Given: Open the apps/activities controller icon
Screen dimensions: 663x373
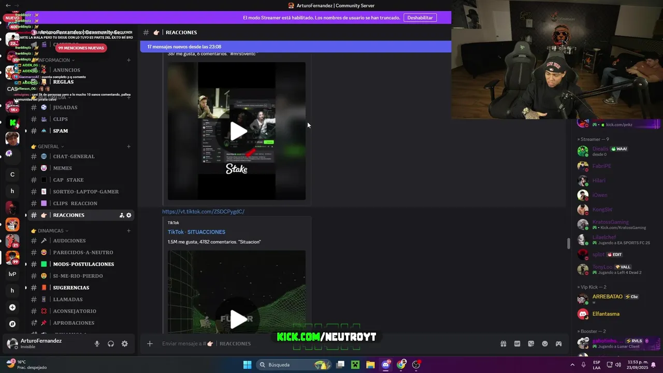Looking at the screenshot, I should (x=559, y=343).
